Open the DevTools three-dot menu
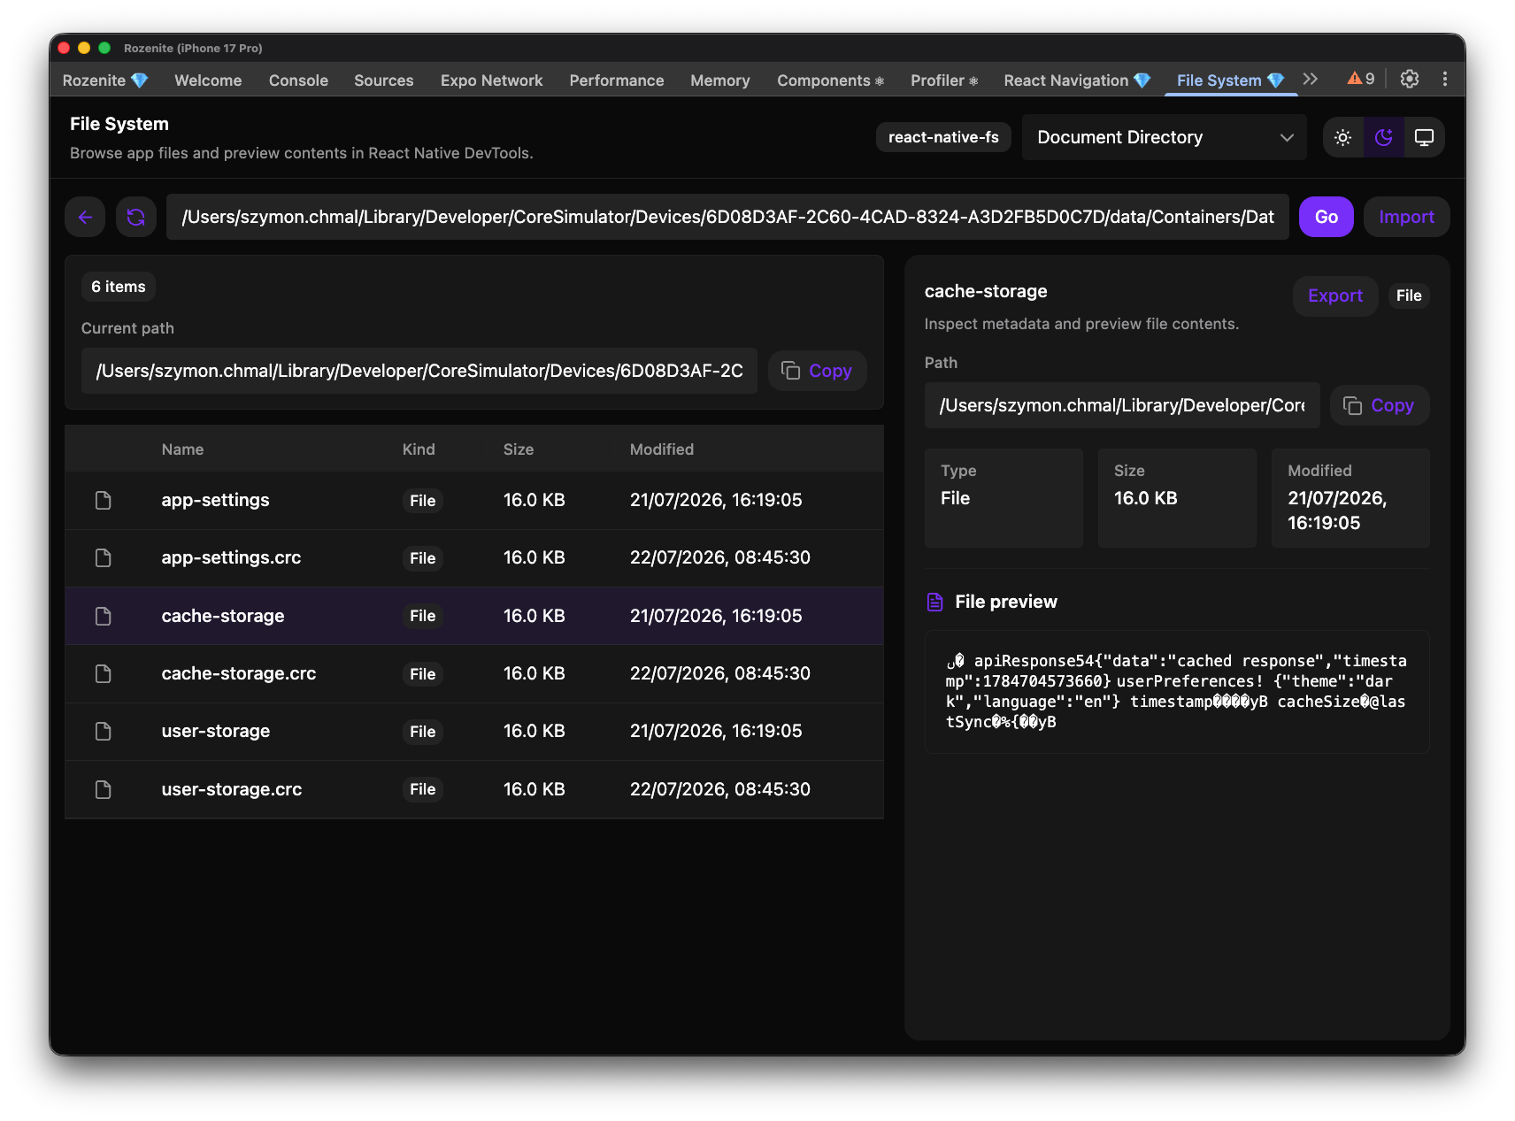 pos(1445,79)
